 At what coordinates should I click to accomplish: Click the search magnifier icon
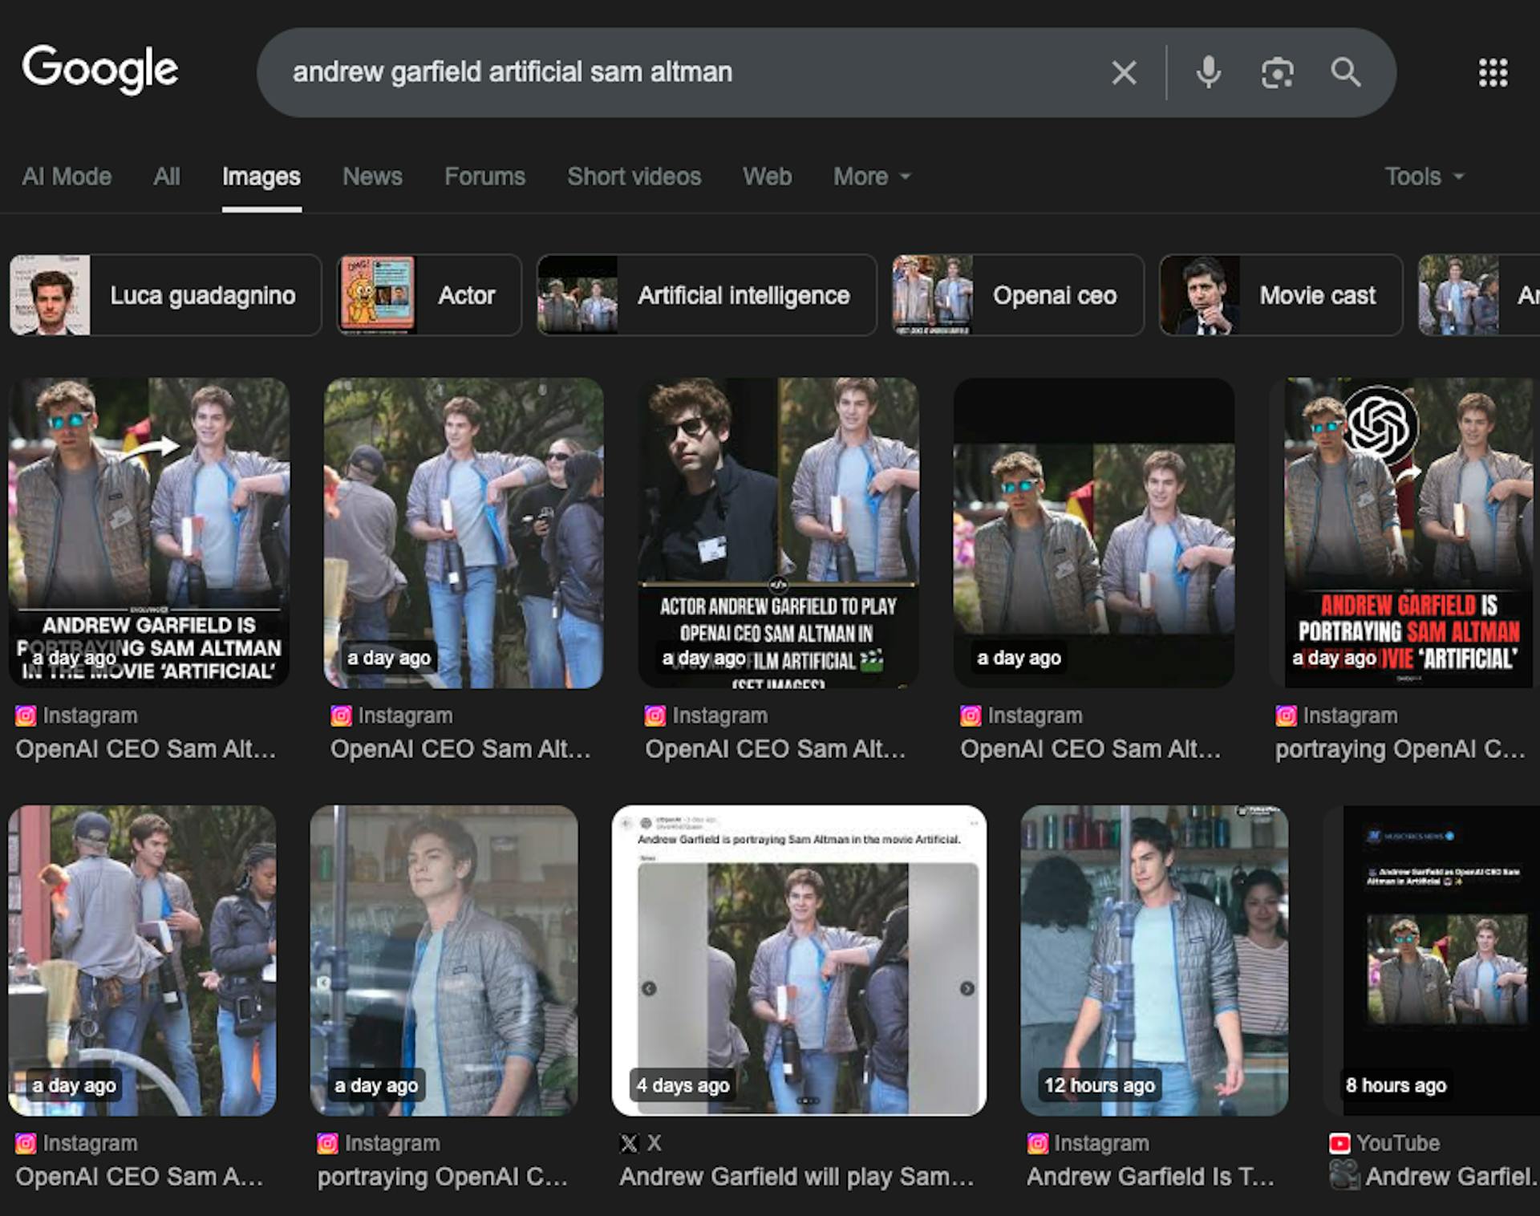[x=1346, y=72]
